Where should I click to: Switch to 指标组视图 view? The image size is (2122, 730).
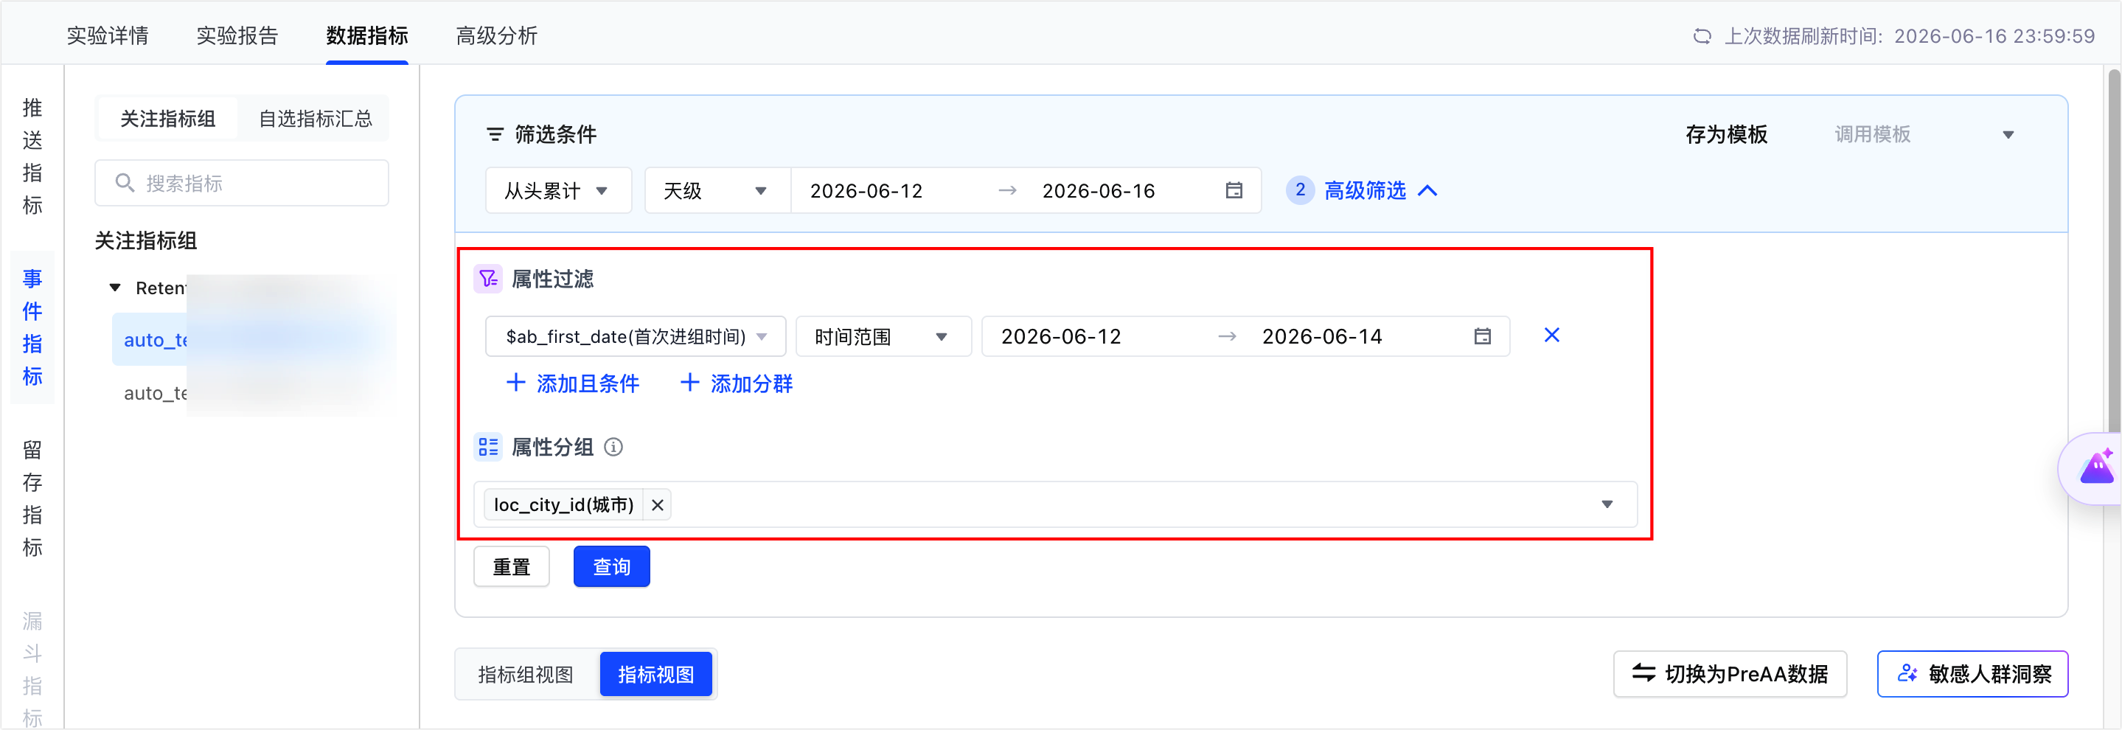point(526,675)
